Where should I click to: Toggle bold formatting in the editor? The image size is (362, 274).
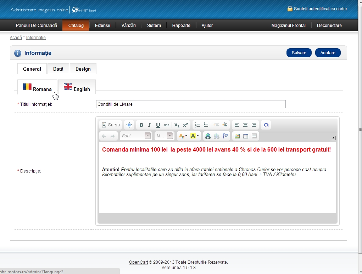[141, 125]
